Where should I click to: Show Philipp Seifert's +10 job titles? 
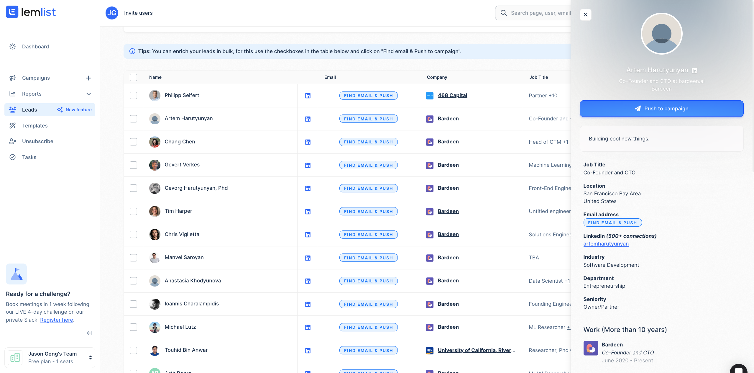click(x=553, y=96)
